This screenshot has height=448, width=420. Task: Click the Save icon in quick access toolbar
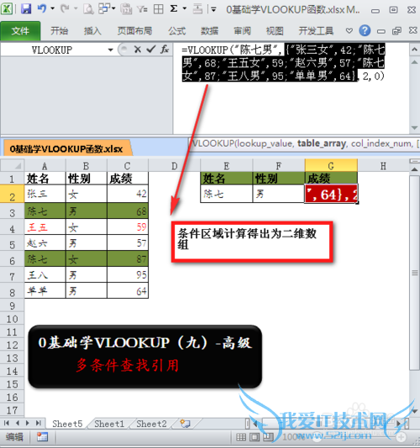point(26,9)
